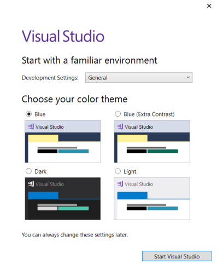Click the Light theme preview thumbnail

coord(152,199)
